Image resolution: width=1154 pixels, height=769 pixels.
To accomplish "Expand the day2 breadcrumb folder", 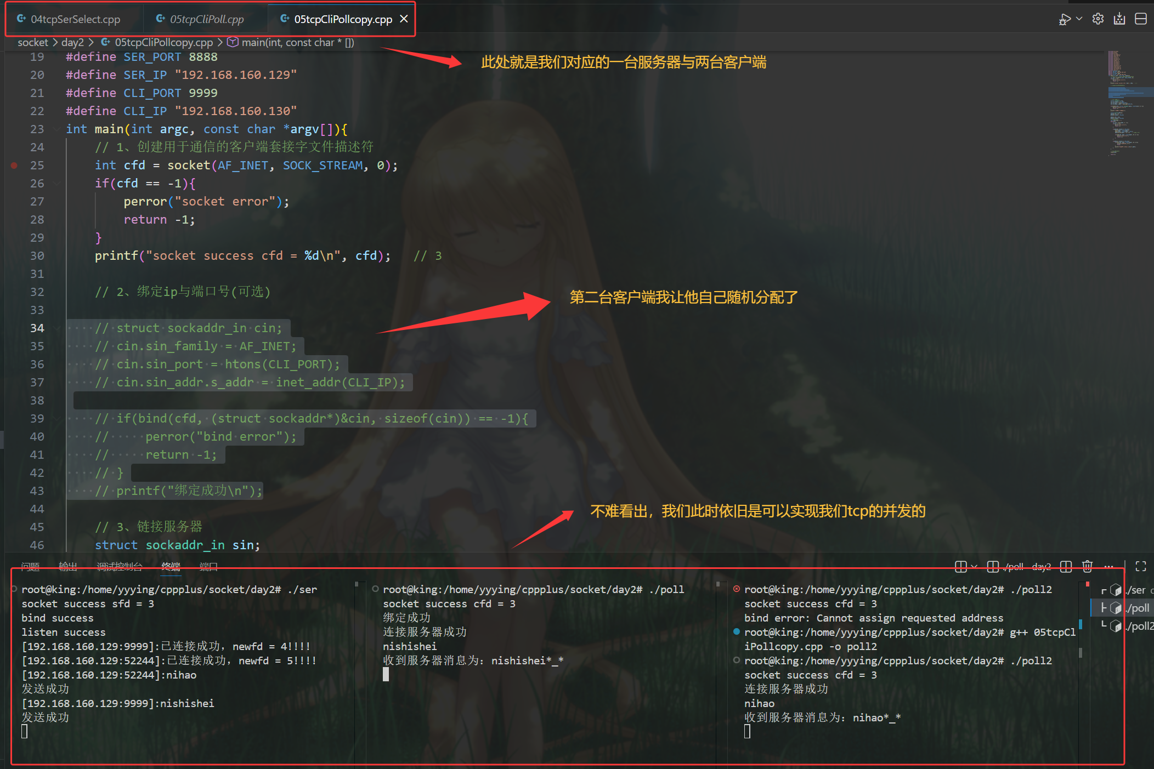I will (x=72, y=42).
